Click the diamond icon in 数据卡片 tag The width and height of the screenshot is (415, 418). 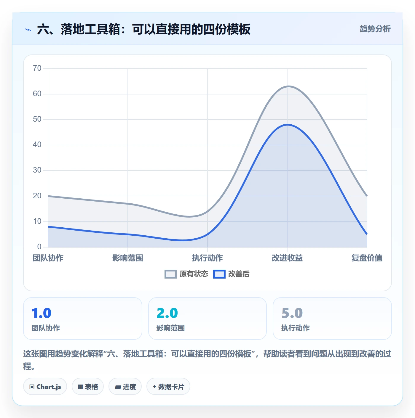(154, 387)
